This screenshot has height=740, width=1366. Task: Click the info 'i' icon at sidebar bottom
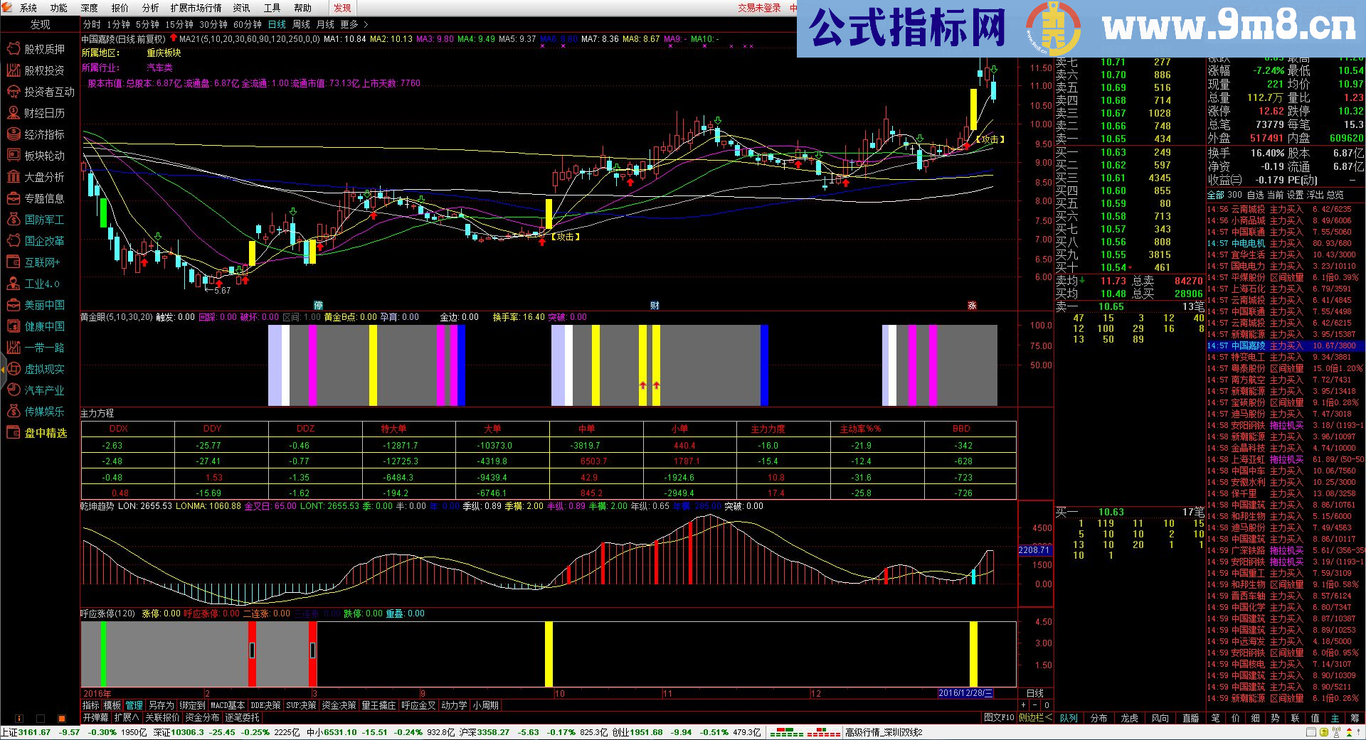[19, 719]
